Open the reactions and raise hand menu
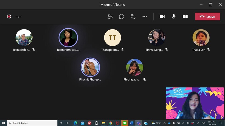225x126 pixels. point(133,17)
